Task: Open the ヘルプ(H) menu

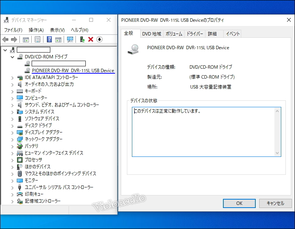Action: point(80,30)
